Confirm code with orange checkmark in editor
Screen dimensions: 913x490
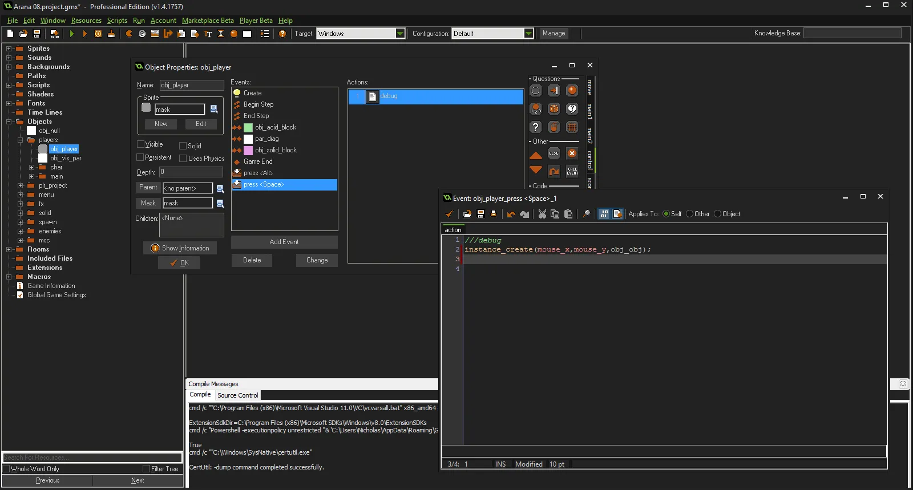click(x=449, y=214)
